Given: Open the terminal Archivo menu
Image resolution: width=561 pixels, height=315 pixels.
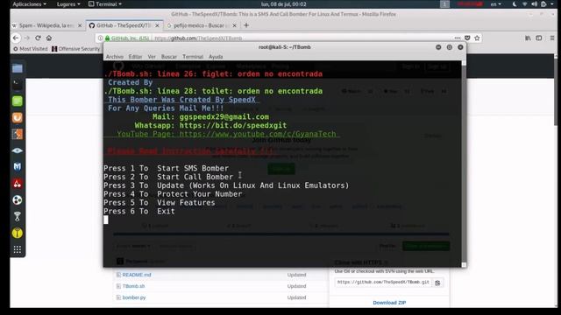Looking at the screenshot, I should tap(115, 57).
